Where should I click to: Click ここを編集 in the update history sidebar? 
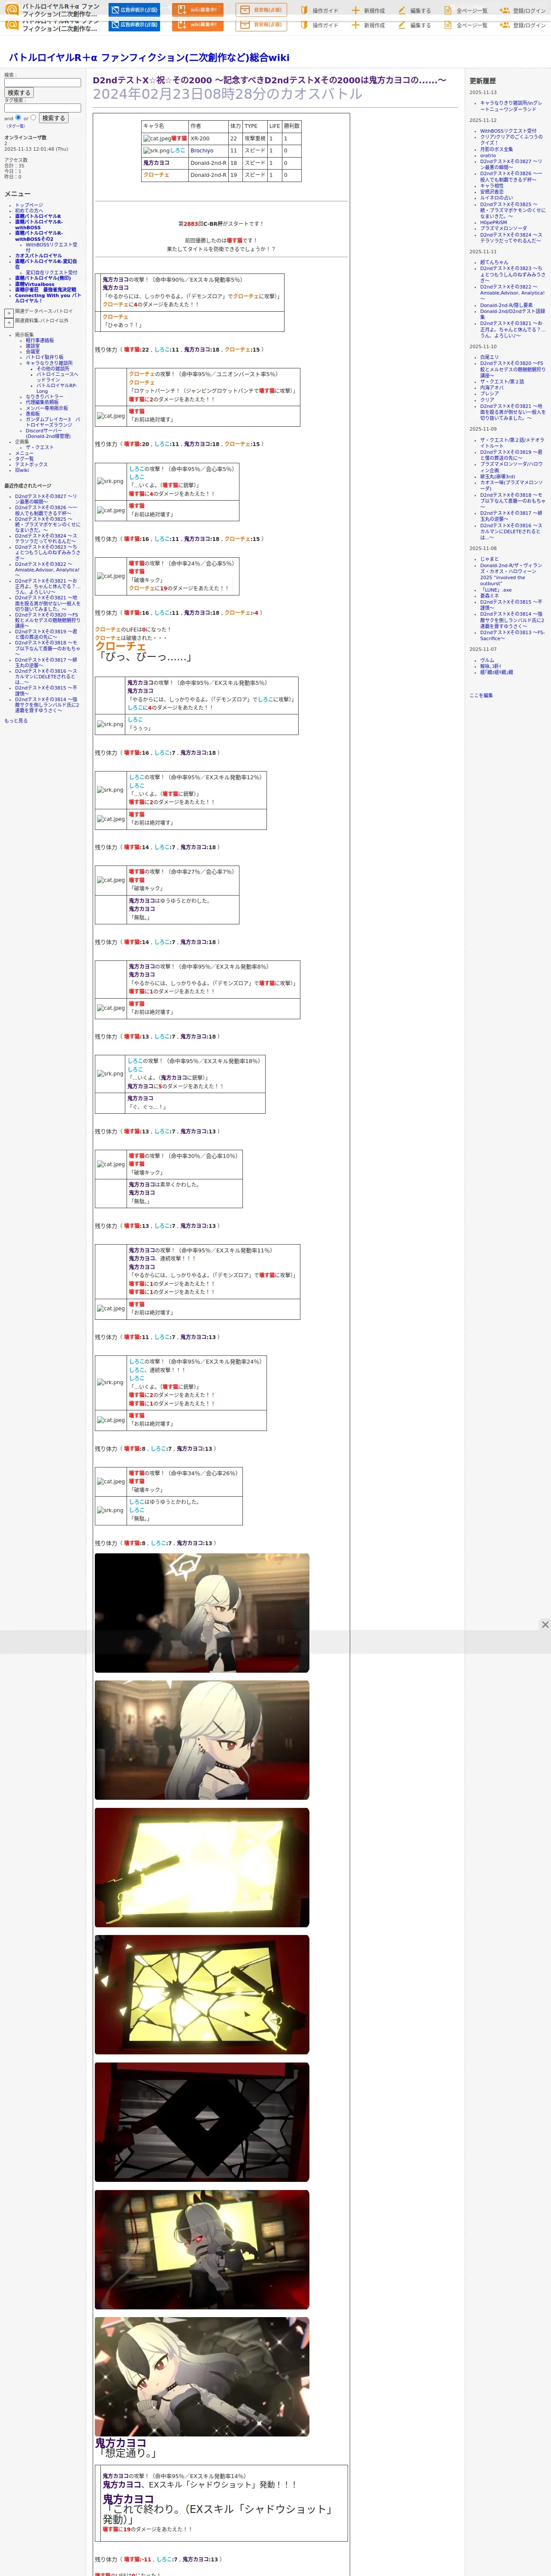click(x=481, y=695)
